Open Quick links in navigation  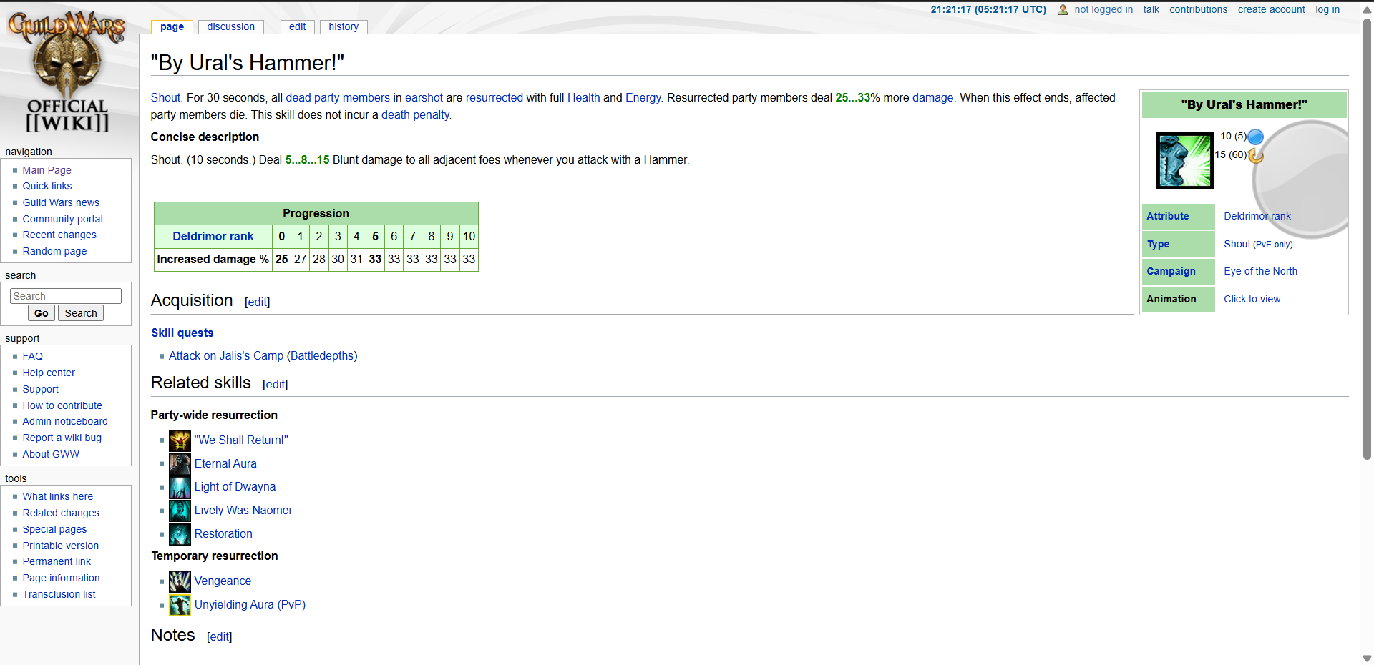tap(47, 186)
